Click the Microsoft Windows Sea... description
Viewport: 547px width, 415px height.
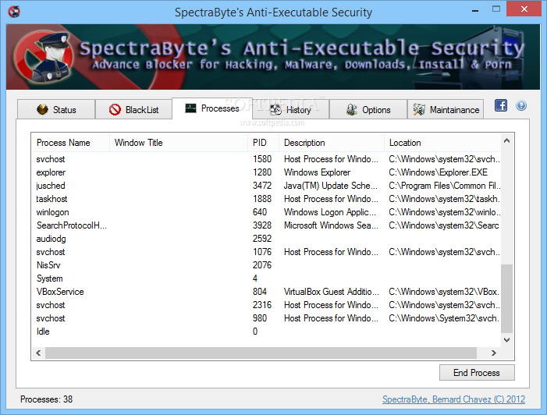pos(331,225)
